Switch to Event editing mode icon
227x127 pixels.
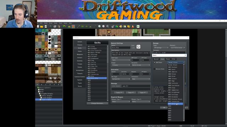point(73,26)
